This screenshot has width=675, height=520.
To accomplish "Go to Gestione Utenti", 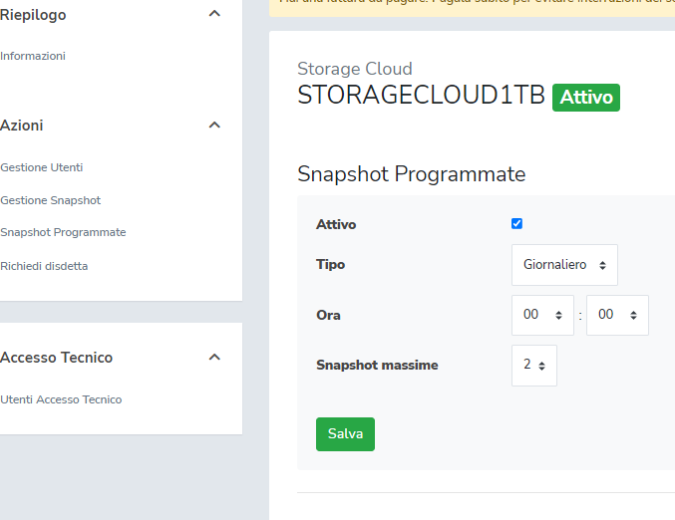I will coord(41,167).
